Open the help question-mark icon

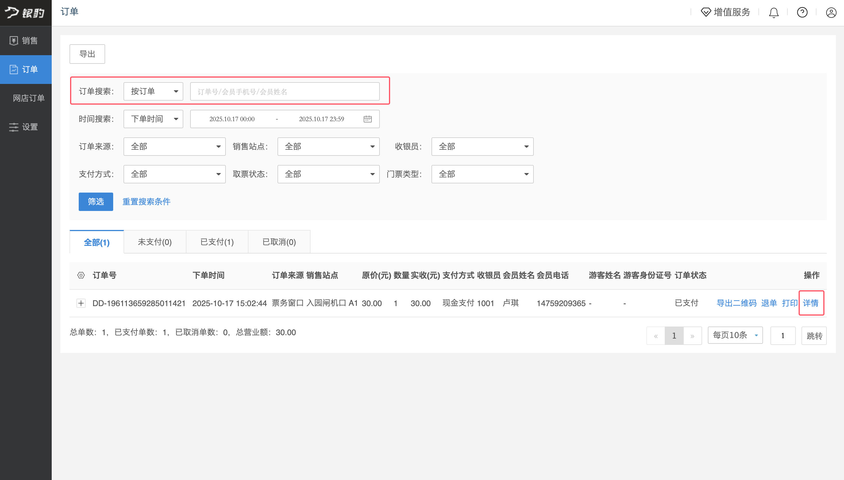pyautogui.click(x=802, y=13)
